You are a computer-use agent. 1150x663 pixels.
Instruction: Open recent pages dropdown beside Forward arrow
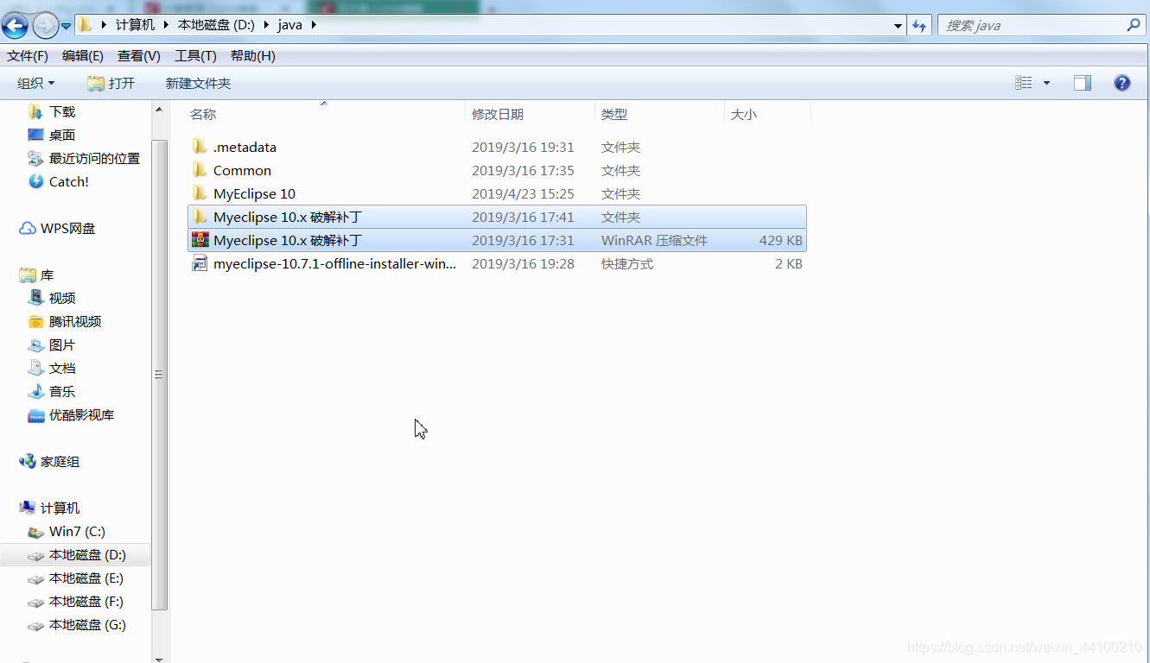[67, 26]
